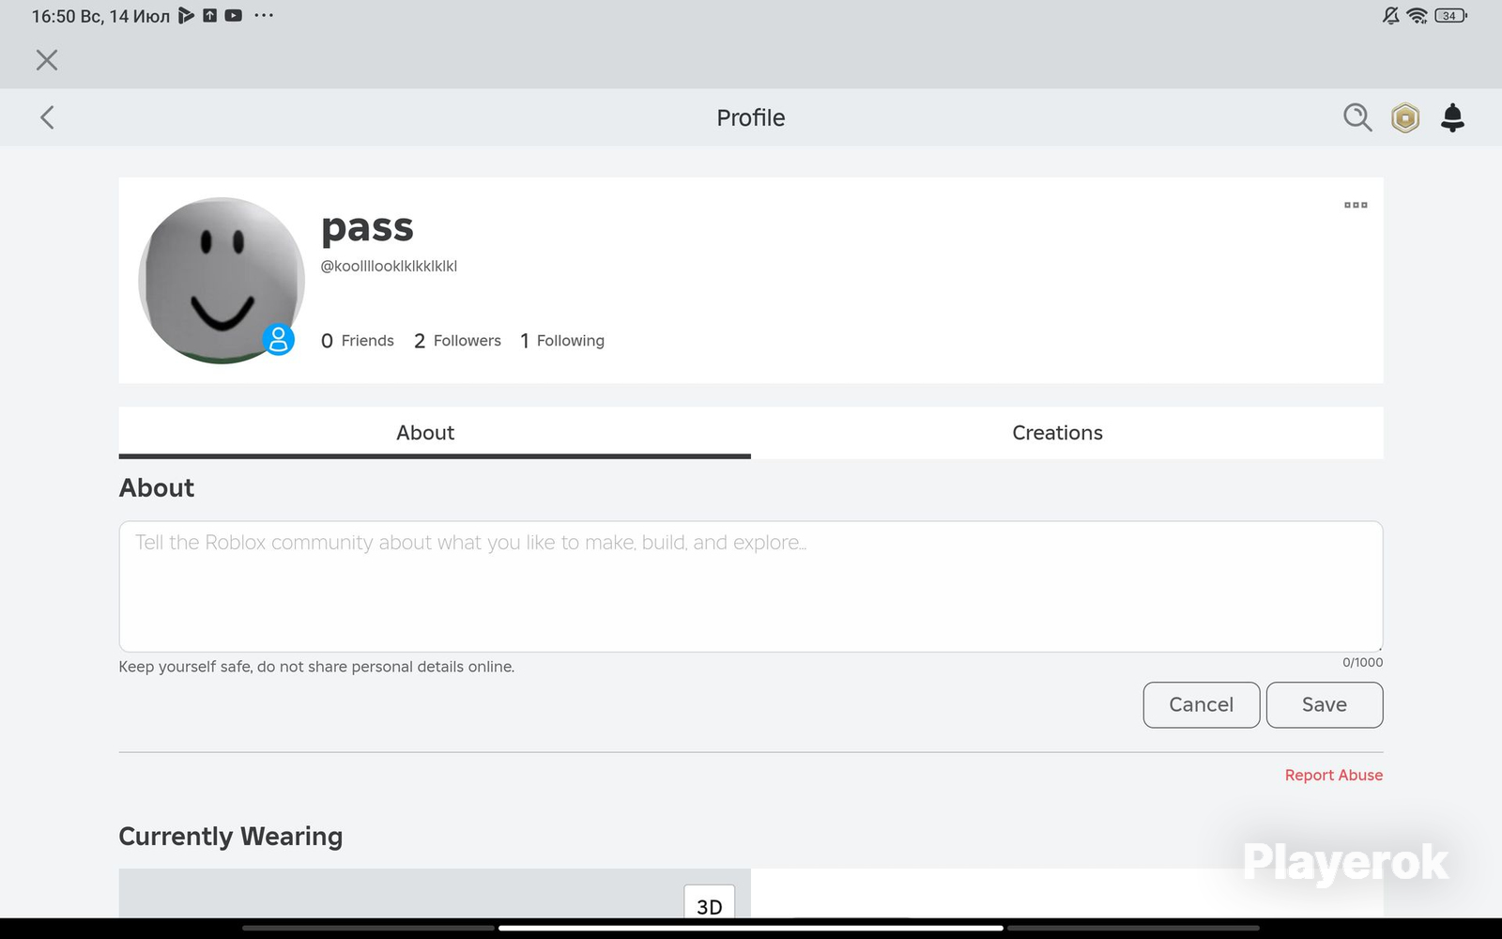Screen dimensions: 1502x939
Task: Open the notifications bell
Action: pos(1452,117)
